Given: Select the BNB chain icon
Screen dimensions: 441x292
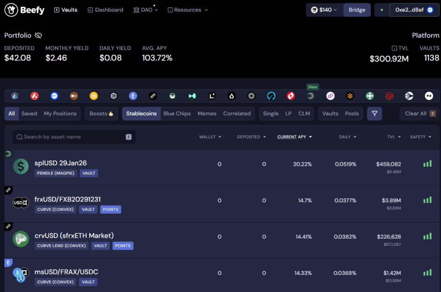Looking at the screenshot, I should (94, 96).
